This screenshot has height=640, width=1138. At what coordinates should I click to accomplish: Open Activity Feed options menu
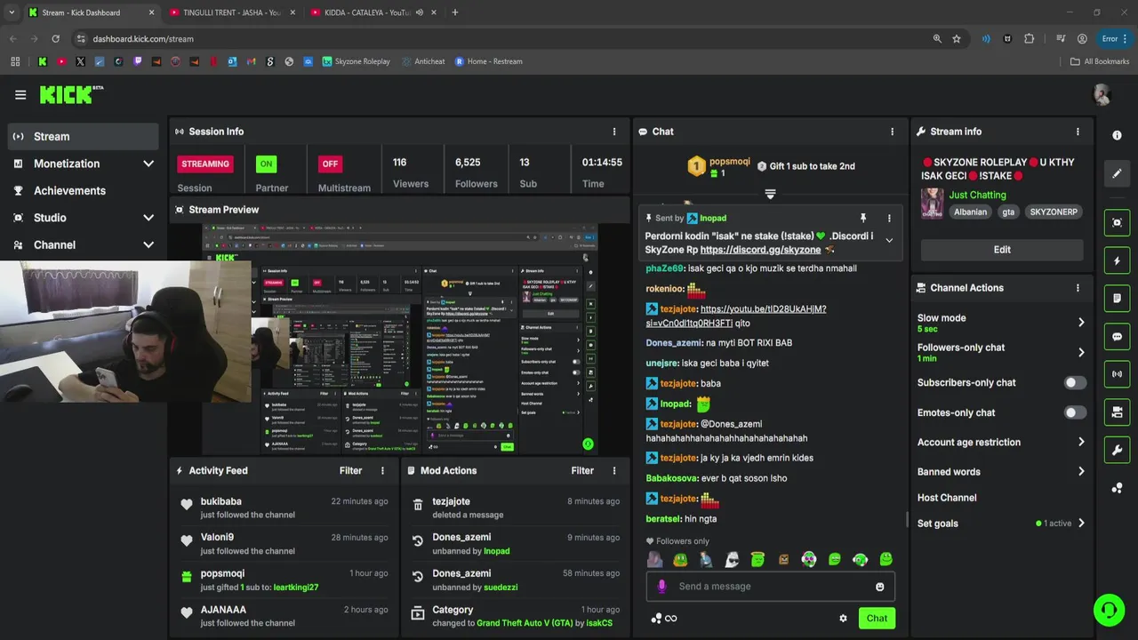(x=382, y=471)
